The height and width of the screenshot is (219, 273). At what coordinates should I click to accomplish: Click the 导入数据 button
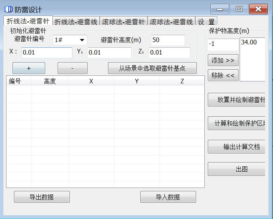pos(168,197)
